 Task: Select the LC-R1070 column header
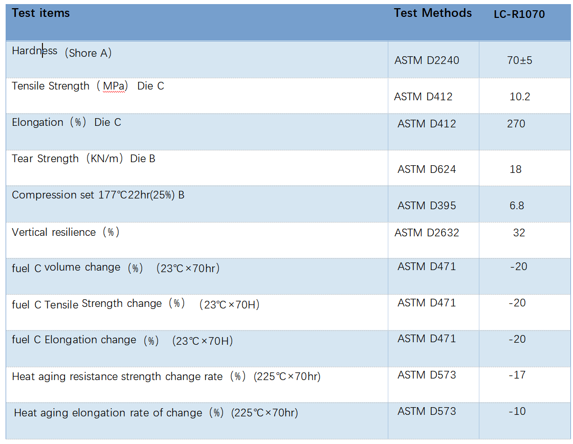click(519, 14)
